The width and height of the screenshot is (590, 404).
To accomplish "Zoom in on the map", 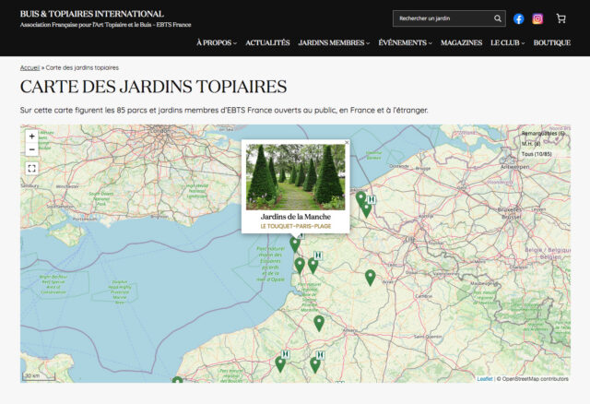I will 32,136.
